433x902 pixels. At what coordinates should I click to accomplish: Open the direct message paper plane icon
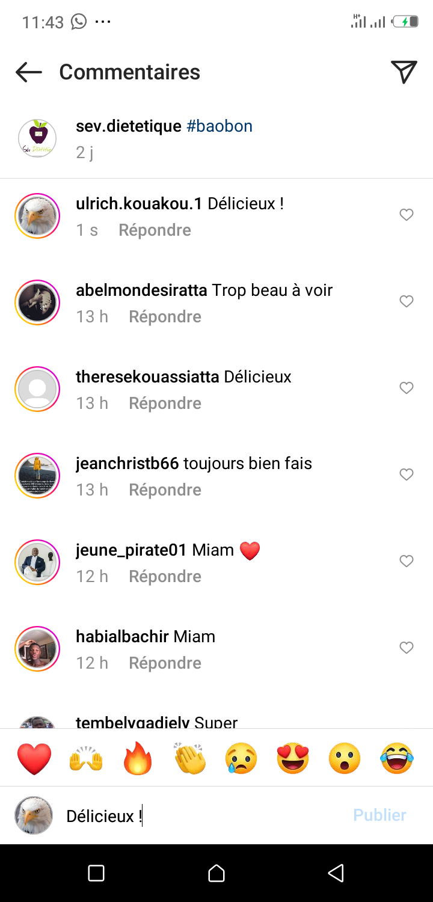coord(404,72)
